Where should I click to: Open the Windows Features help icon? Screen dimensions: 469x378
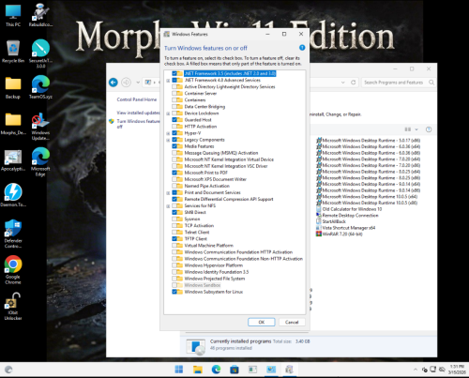pyautogui.click(x=302, y=48)
